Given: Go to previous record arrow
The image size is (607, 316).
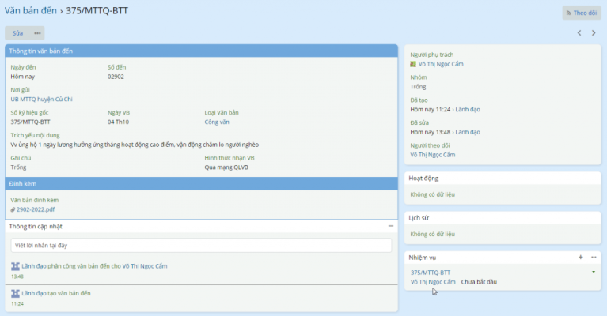Looking at the screenshot, I should tap(579, 33).
